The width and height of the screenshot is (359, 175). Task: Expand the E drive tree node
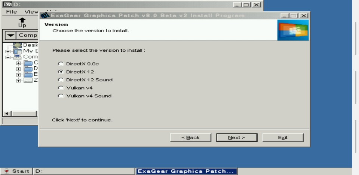tap(18, 75)
